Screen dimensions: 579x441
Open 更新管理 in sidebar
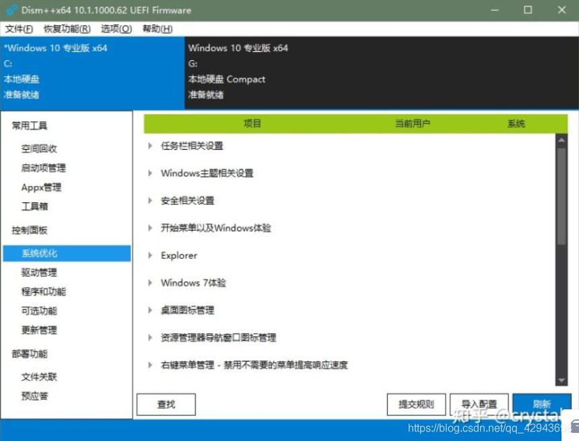39,330
